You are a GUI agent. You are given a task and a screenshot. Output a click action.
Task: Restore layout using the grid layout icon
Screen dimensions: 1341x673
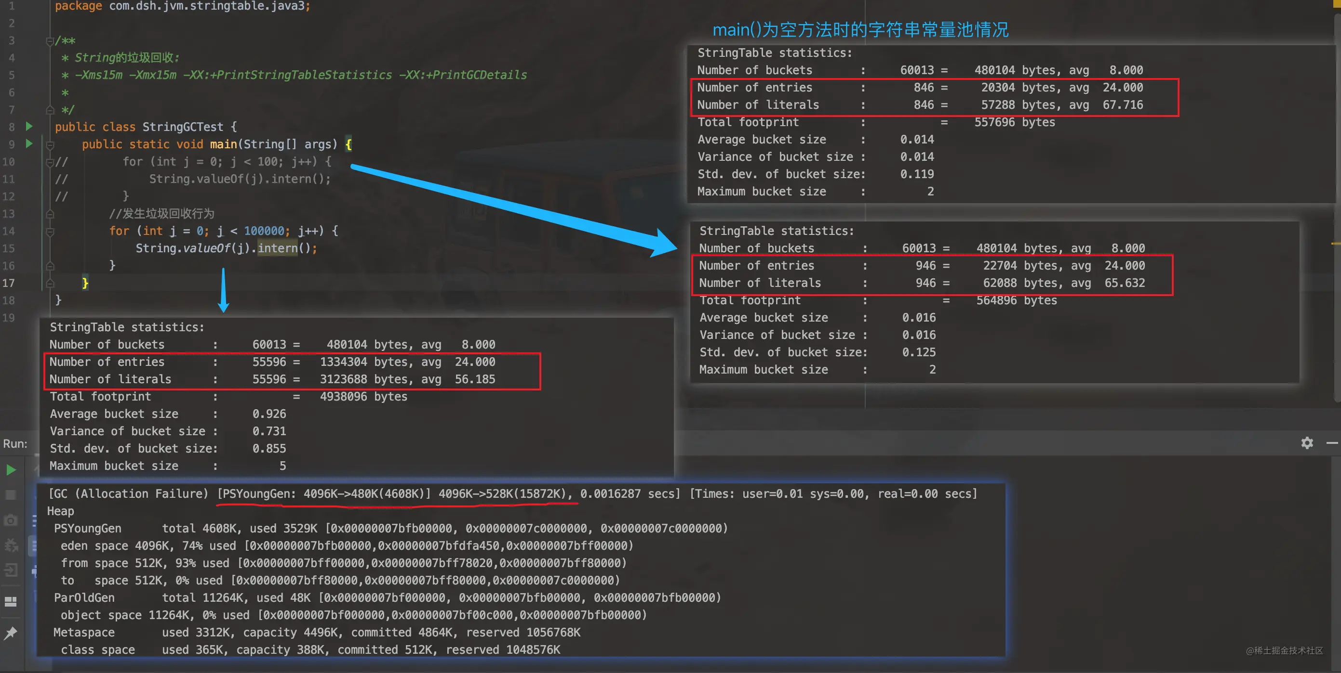(11, 602)
